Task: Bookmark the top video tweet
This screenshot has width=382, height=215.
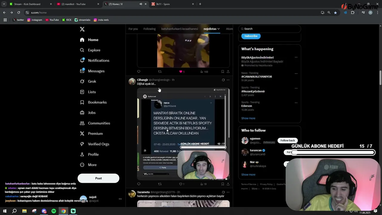Action: [x=223, y=72]
